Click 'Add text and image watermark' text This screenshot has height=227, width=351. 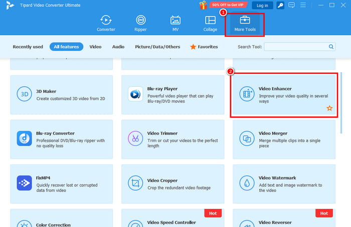(x=290, y=187)
